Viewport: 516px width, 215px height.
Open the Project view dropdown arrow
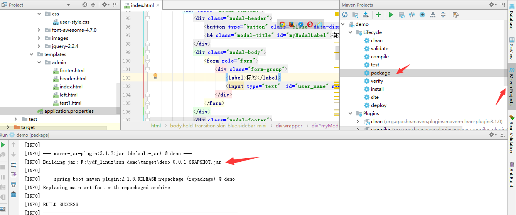click(x=68, y=5)
